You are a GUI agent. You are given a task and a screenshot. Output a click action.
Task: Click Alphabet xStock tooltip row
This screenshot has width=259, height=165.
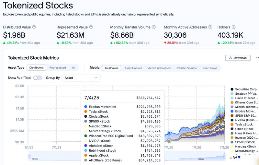122,146
